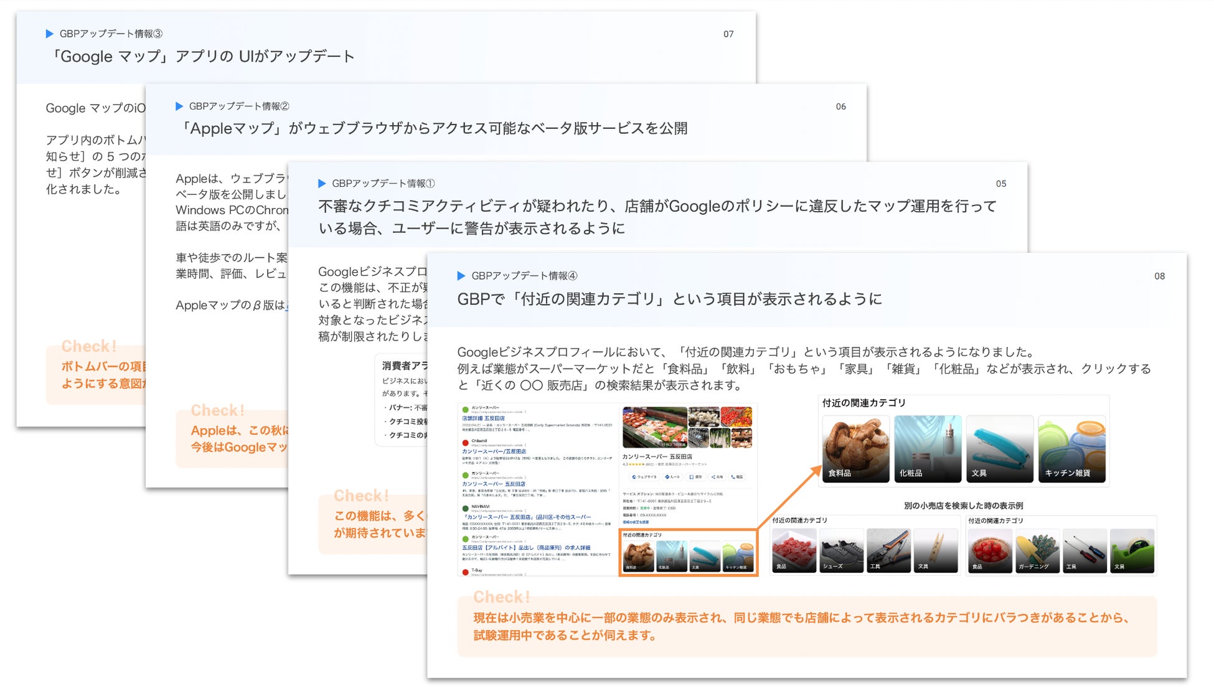Open the 五反田店【アルバイト】品出し job result link
The width and height of the screenshot is (1214, 693).
[526, 548]
